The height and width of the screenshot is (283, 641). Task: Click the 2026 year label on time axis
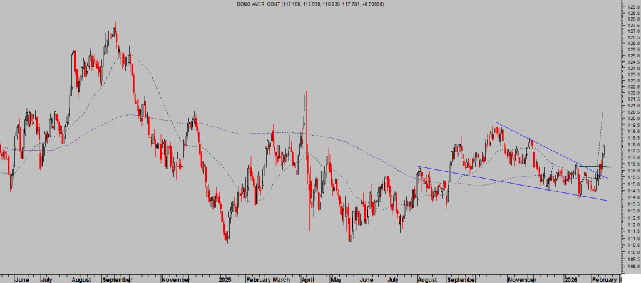point(570,279)
